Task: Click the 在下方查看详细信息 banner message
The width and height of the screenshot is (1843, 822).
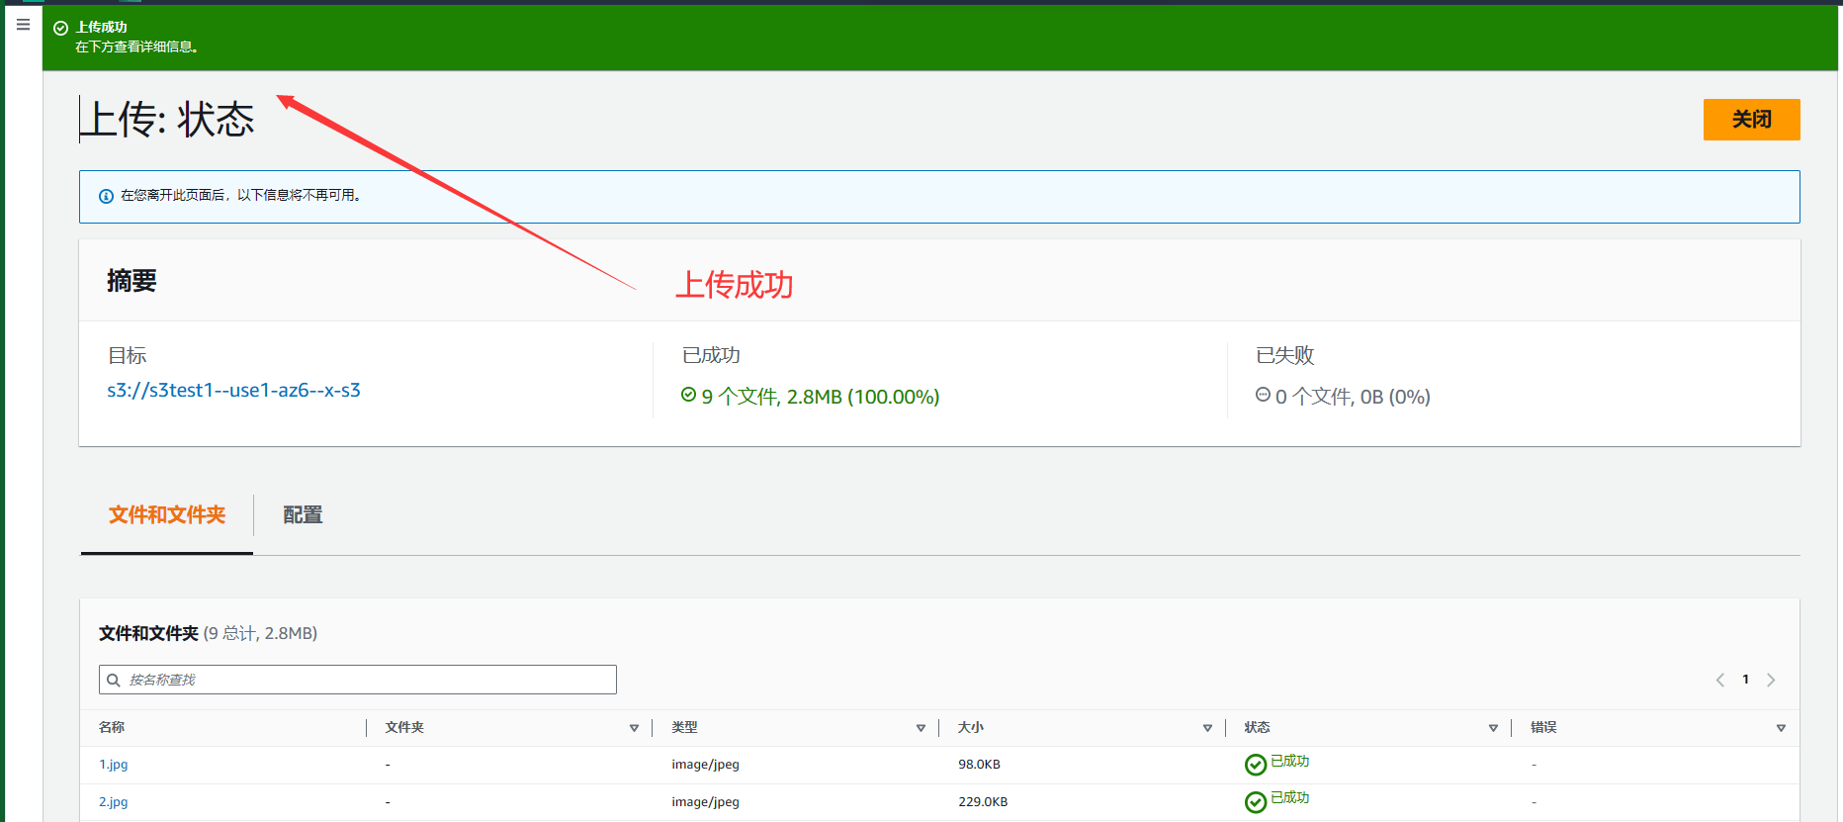Action: pos(136,46)
